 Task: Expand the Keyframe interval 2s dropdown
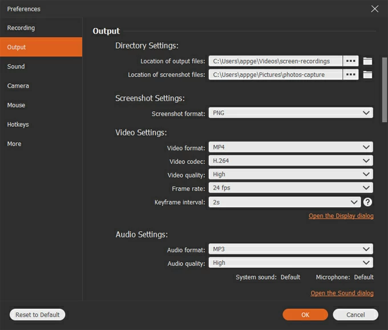tap(285, 202)
